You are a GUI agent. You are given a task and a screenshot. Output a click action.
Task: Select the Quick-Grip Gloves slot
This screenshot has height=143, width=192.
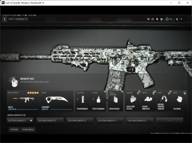(133, 101)
